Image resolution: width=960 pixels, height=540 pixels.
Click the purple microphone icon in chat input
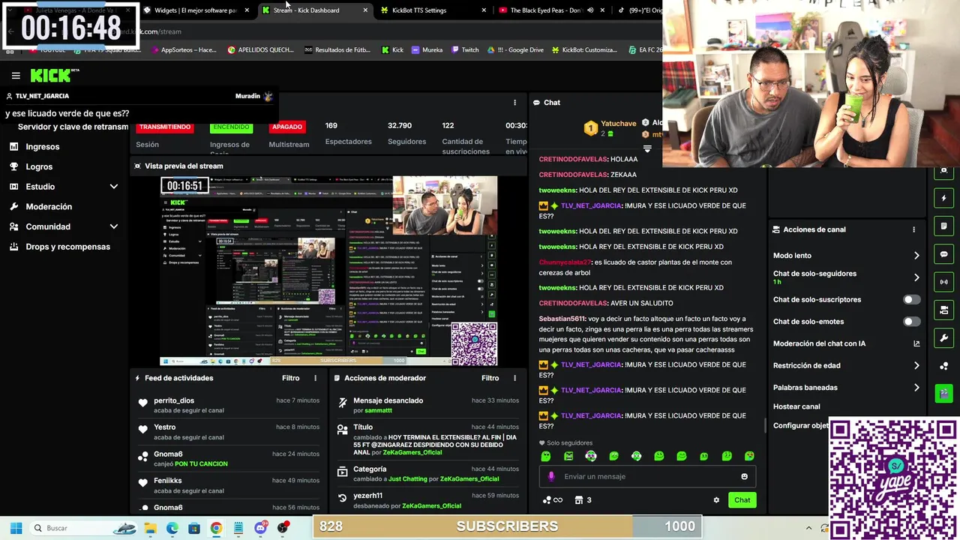(x=551, y=476)
